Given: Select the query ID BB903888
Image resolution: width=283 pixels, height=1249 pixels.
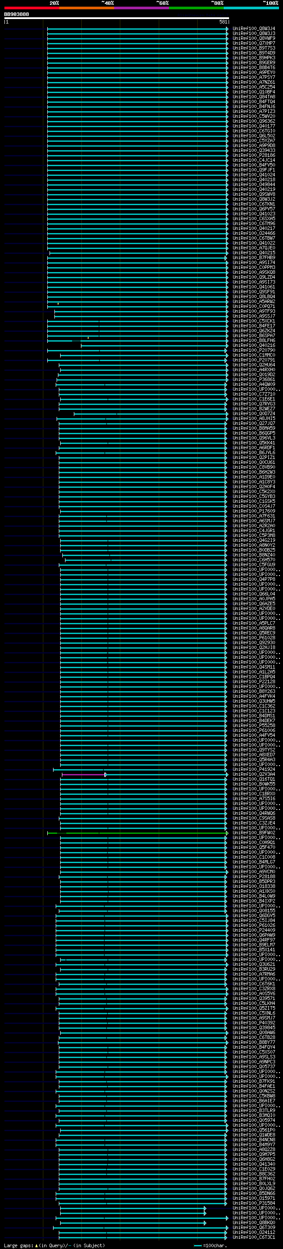Looking at the screenshot, I should (x=16, y=14).
